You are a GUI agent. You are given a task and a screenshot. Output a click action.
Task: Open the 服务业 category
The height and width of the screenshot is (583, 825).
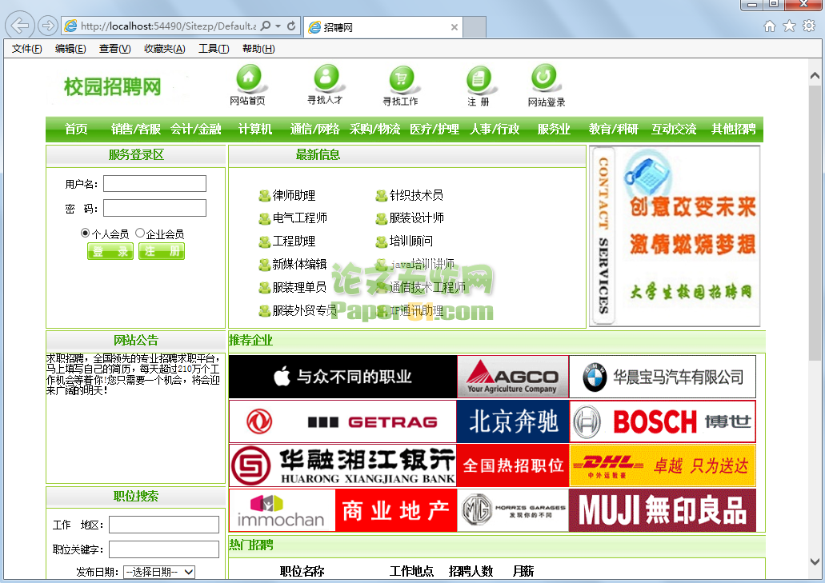coord(554,129)
